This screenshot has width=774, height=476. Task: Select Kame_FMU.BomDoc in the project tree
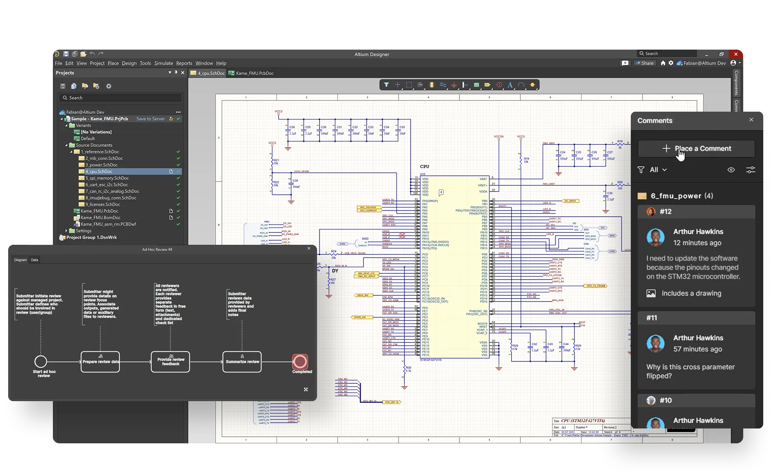(101, 218)
